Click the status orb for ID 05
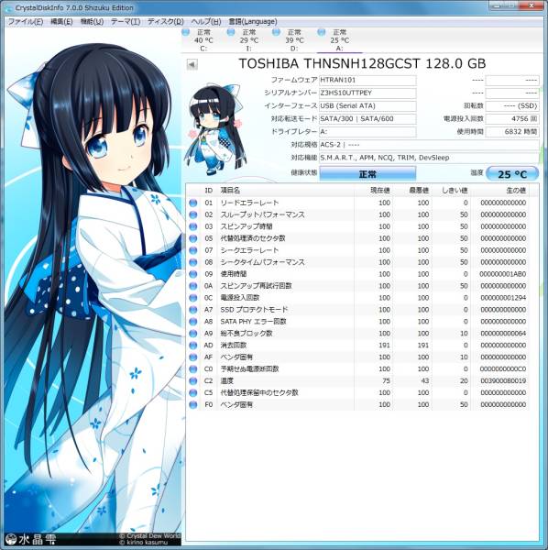Screen dimensions: 548x550 (x=192, y=238)
